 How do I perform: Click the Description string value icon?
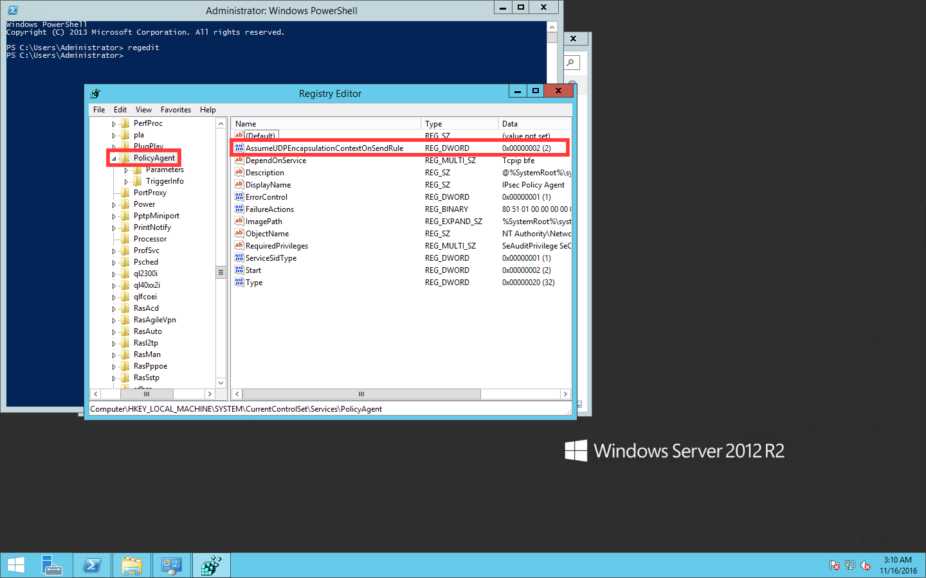point(239,172)
